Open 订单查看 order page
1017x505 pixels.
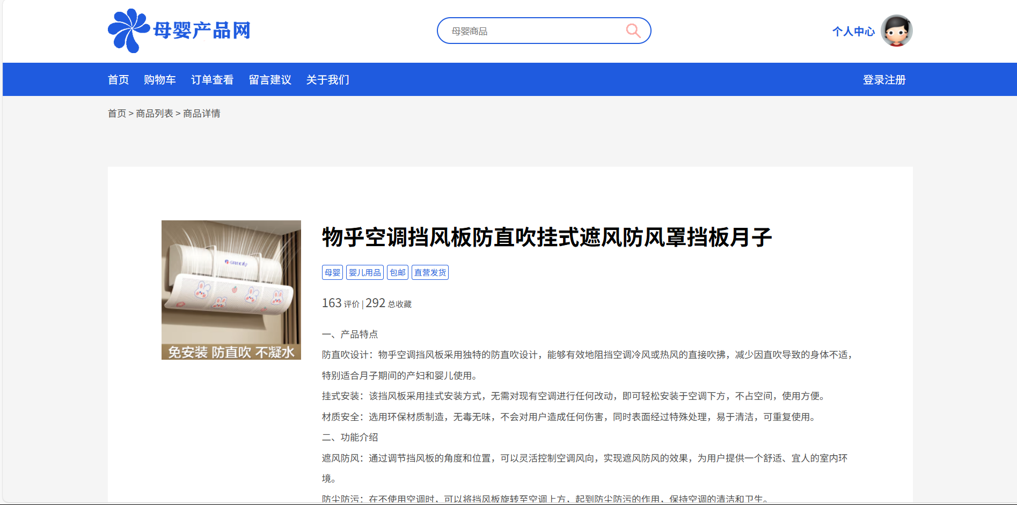(x=212, y=80)
